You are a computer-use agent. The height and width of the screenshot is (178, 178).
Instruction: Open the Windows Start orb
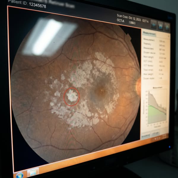coord(20,175)
